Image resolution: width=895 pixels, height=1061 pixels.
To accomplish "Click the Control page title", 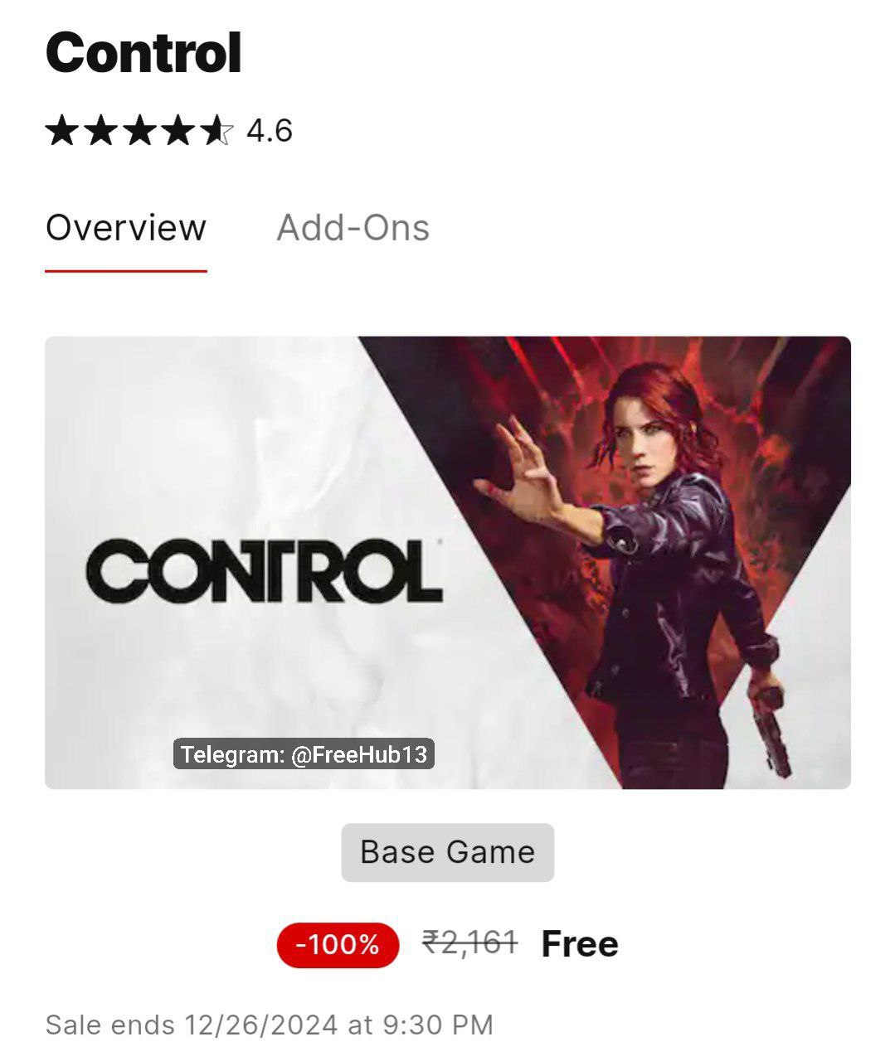I will coord(143,53).
